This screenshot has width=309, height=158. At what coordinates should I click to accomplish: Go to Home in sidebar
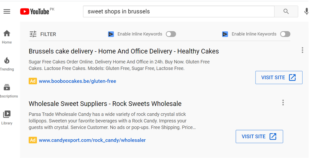(7, 37)
